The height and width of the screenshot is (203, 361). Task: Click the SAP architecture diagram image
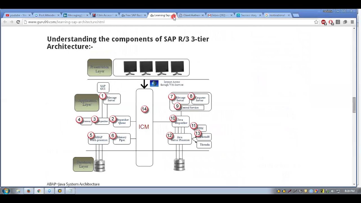pyautogui.click(x=142, y=115)
